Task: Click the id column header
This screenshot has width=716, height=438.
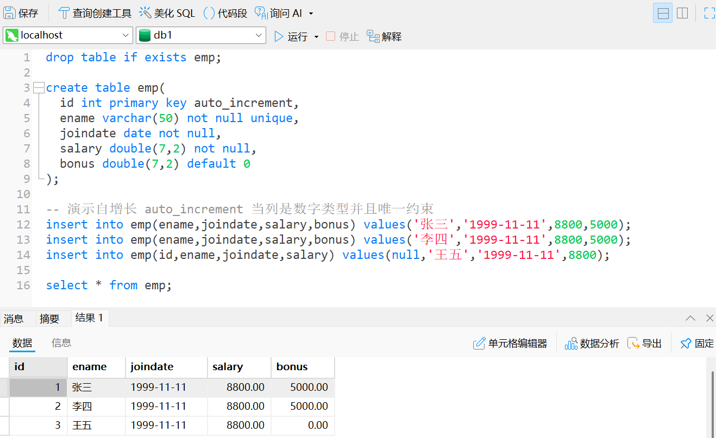Action: [x=39, y=367]
